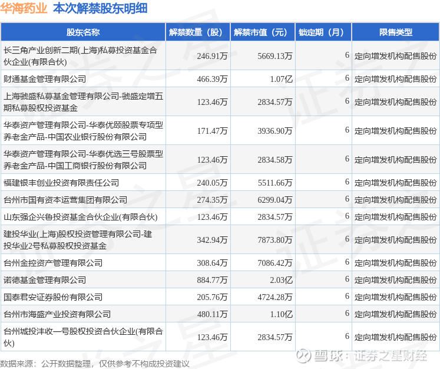Click the quantity 342.94万
The width and height of the screenshot is (440, 369).
click(x=212, y=240)
